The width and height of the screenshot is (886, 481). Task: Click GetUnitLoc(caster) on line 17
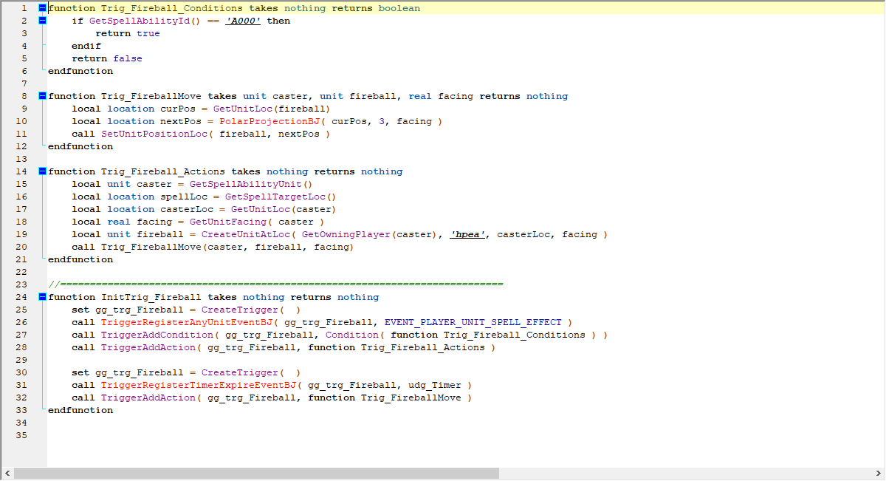284,209
